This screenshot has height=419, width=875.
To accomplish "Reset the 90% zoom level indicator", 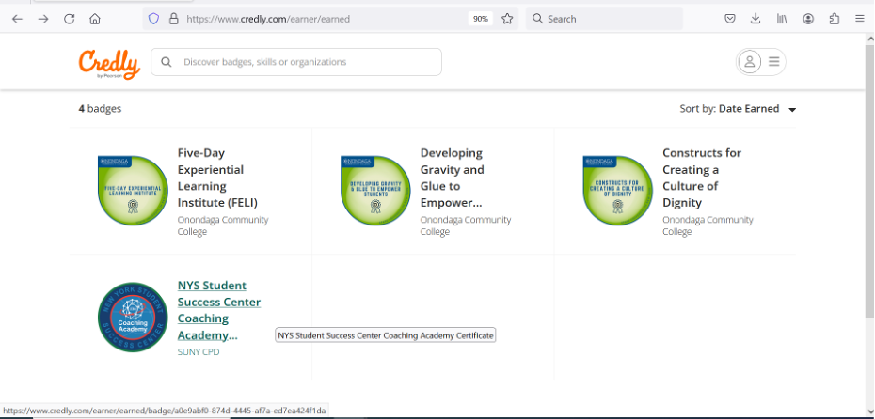I will coord(481,19).
